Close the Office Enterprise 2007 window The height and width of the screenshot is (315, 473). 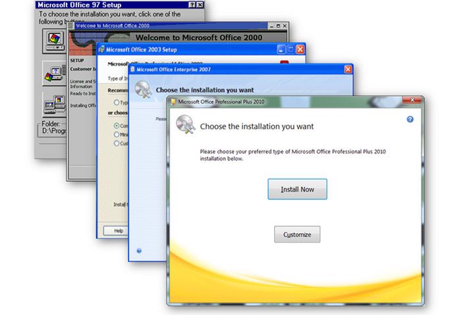point(348,69)
